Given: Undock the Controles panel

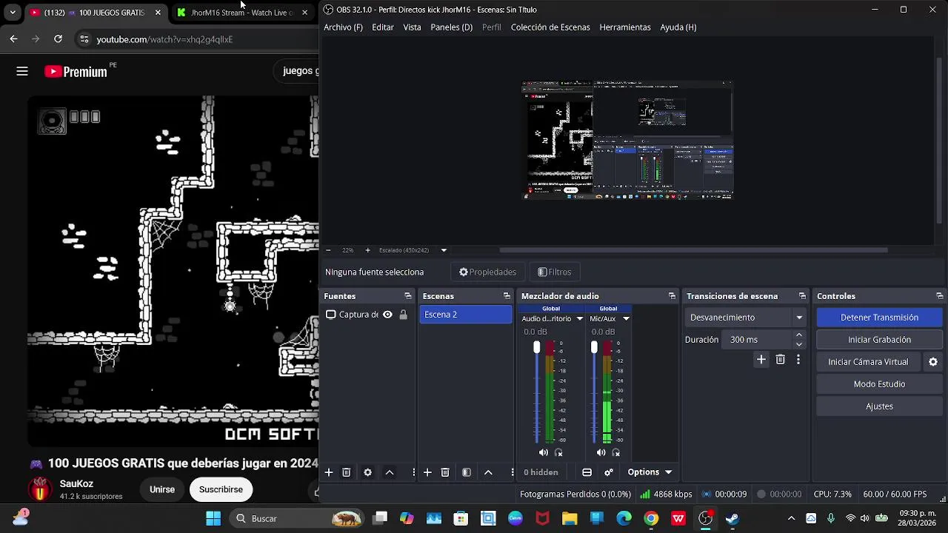Looking at the screenshot, I should [939, 296].
